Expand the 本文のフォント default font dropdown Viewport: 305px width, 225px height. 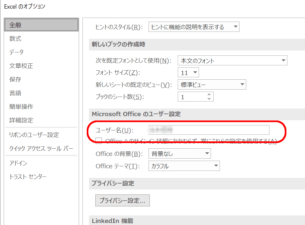[x=233, y=60]
